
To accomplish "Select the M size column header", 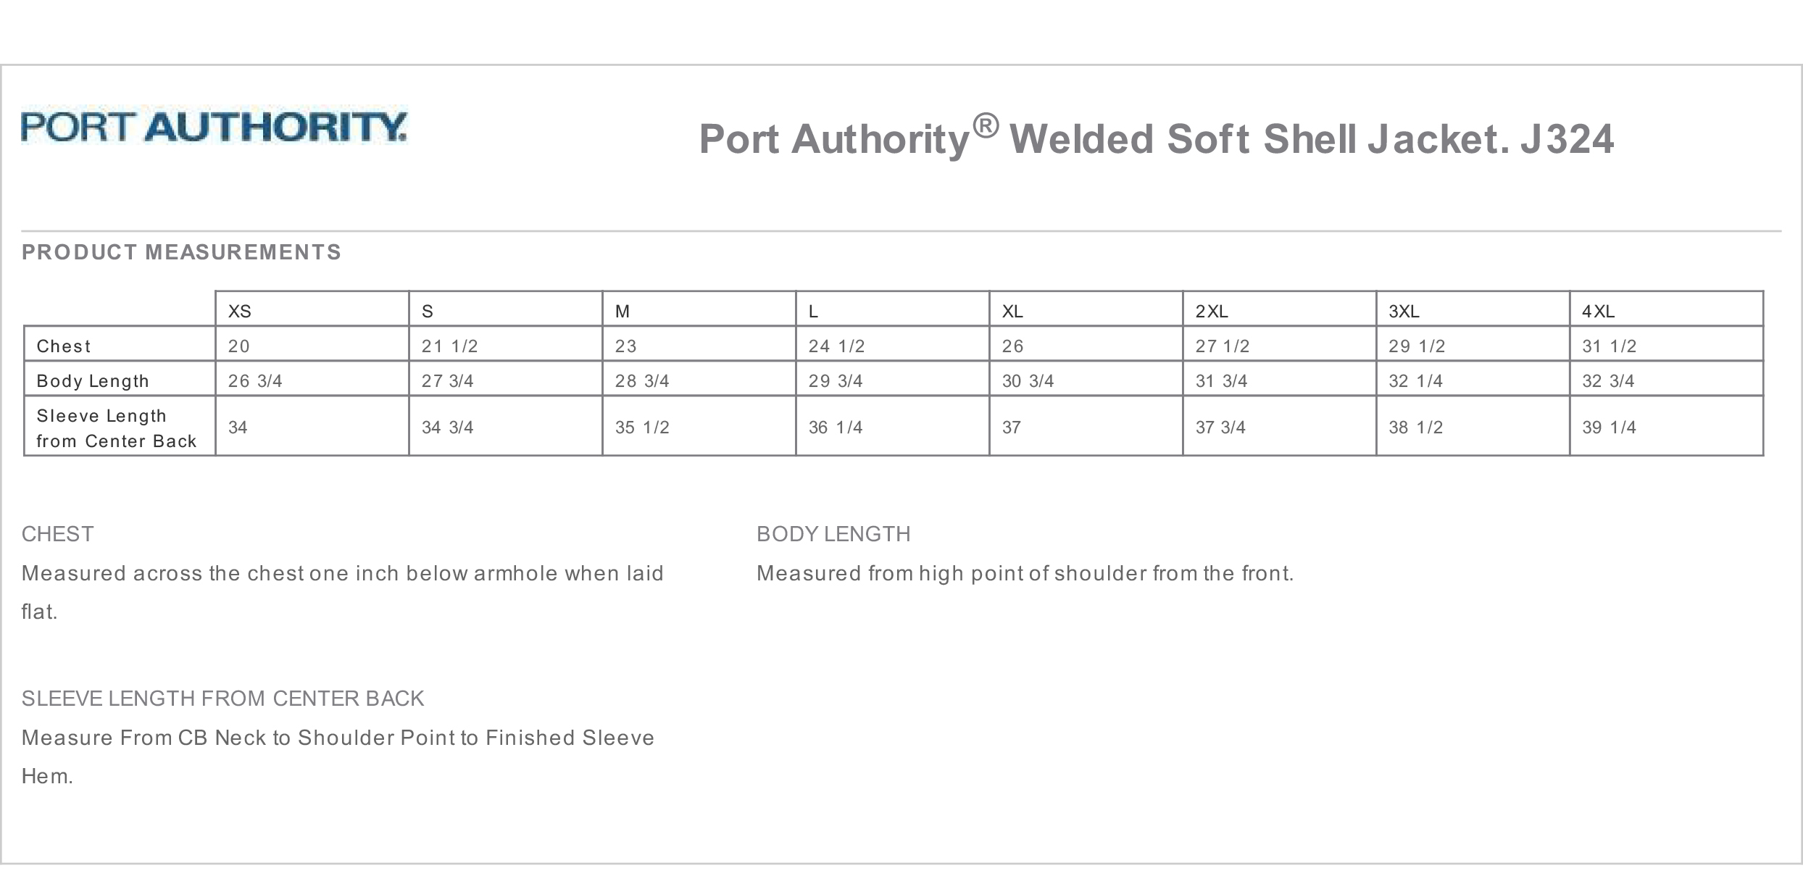I will click(622, 312).
